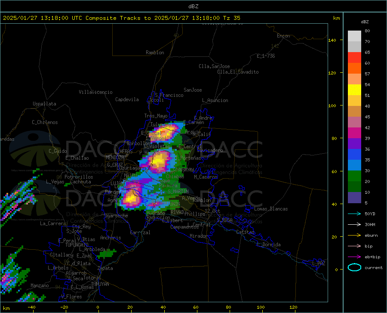Click the 'Zapata' map label
Viewport: 387px width, 313px height.
tap(105, 268)
